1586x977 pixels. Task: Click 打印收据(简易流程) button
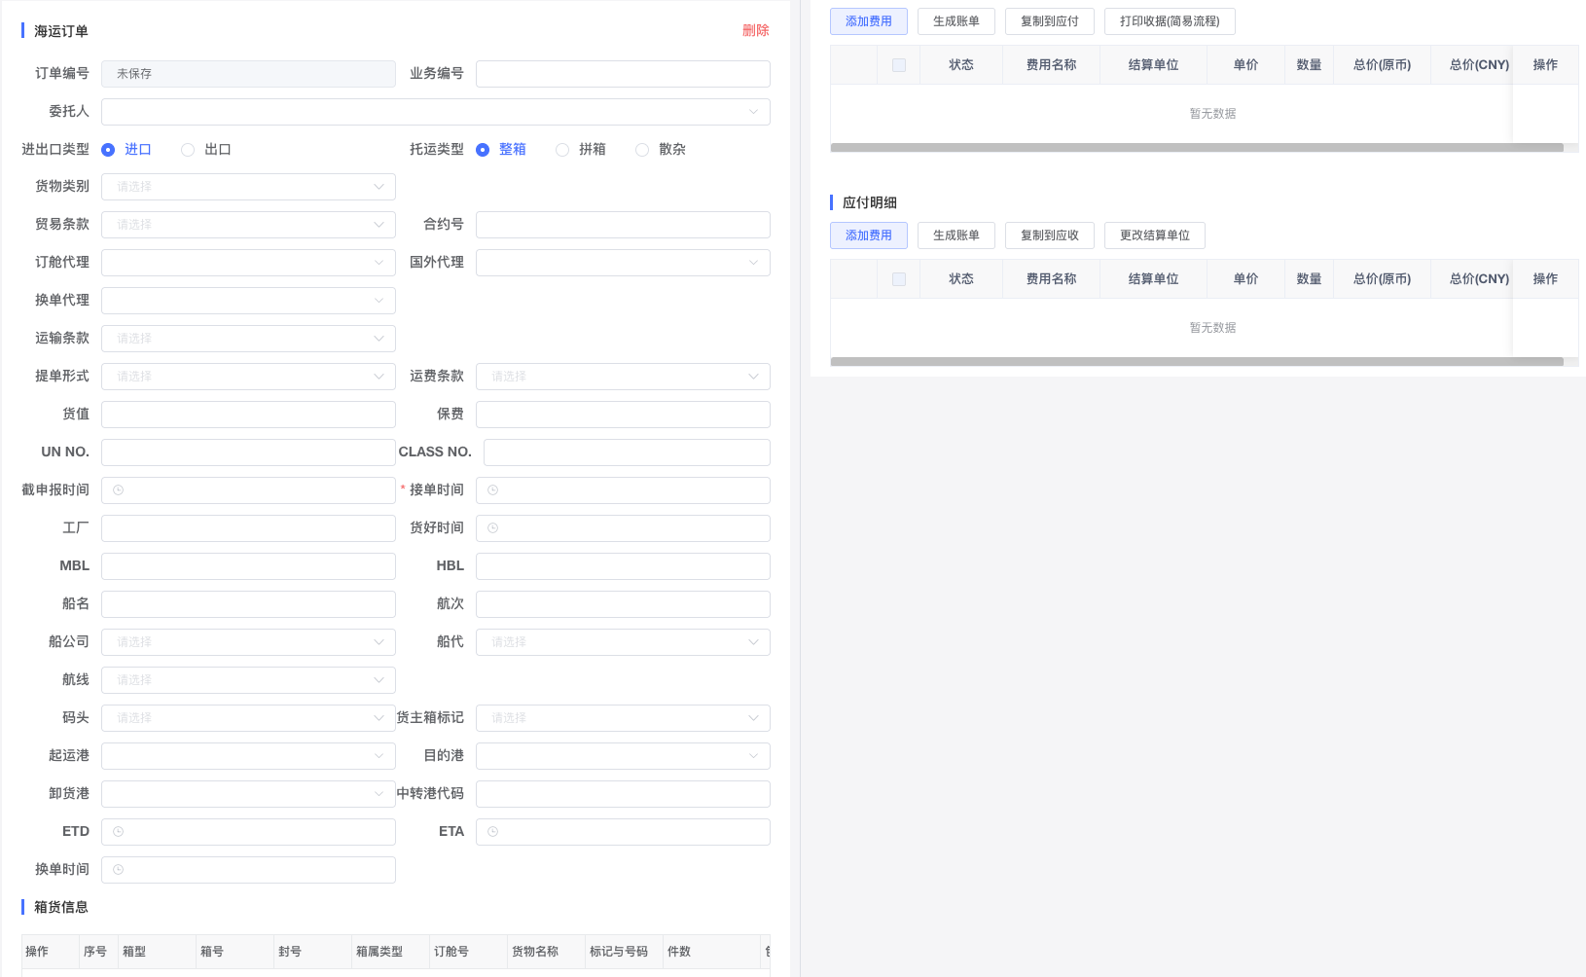coord(1170,21)
